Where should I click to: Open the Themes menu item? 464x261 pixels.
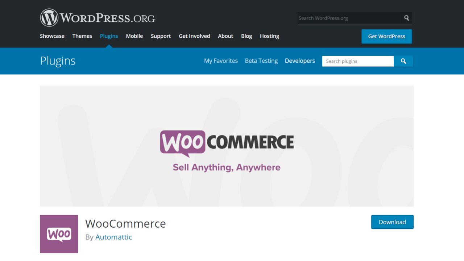(x=82, y=36)
